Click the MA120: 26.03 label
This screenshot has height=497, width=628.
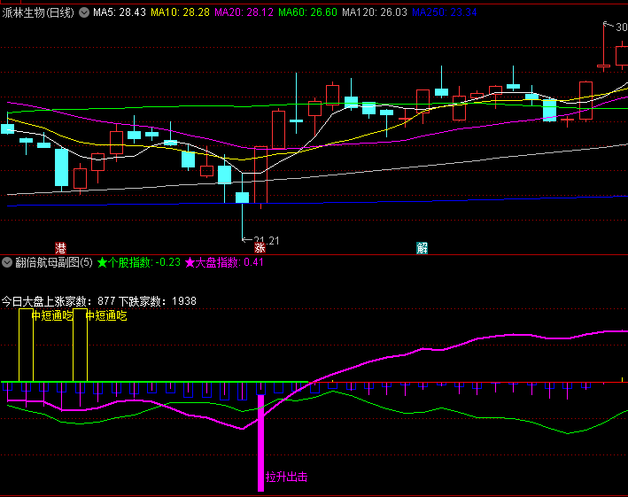375,12
